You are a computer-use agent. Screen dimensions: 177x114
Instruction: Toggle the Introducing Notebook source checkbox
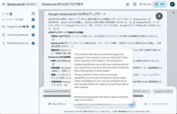(x=33, y=35)
